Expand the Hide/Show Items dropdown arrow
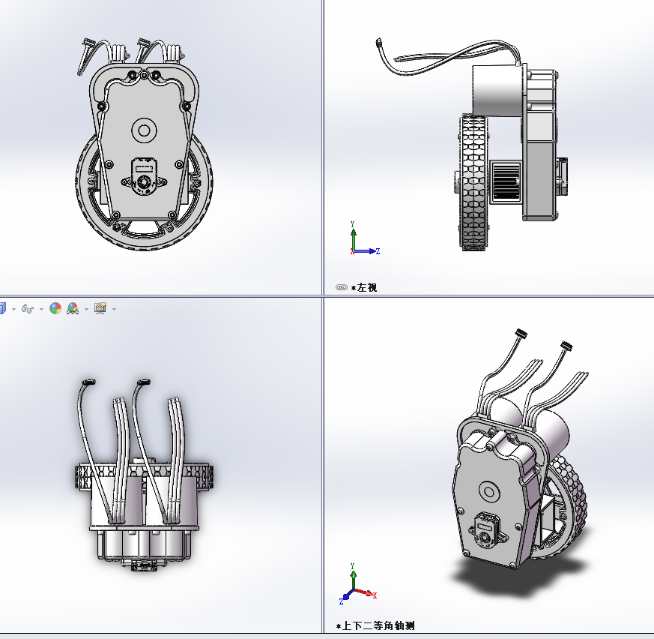This screenshot has height=639, width=654. tap(41, 309)
